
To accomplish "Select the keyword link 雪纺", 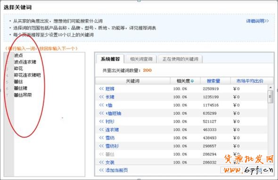I will click(x=110, y=138).
